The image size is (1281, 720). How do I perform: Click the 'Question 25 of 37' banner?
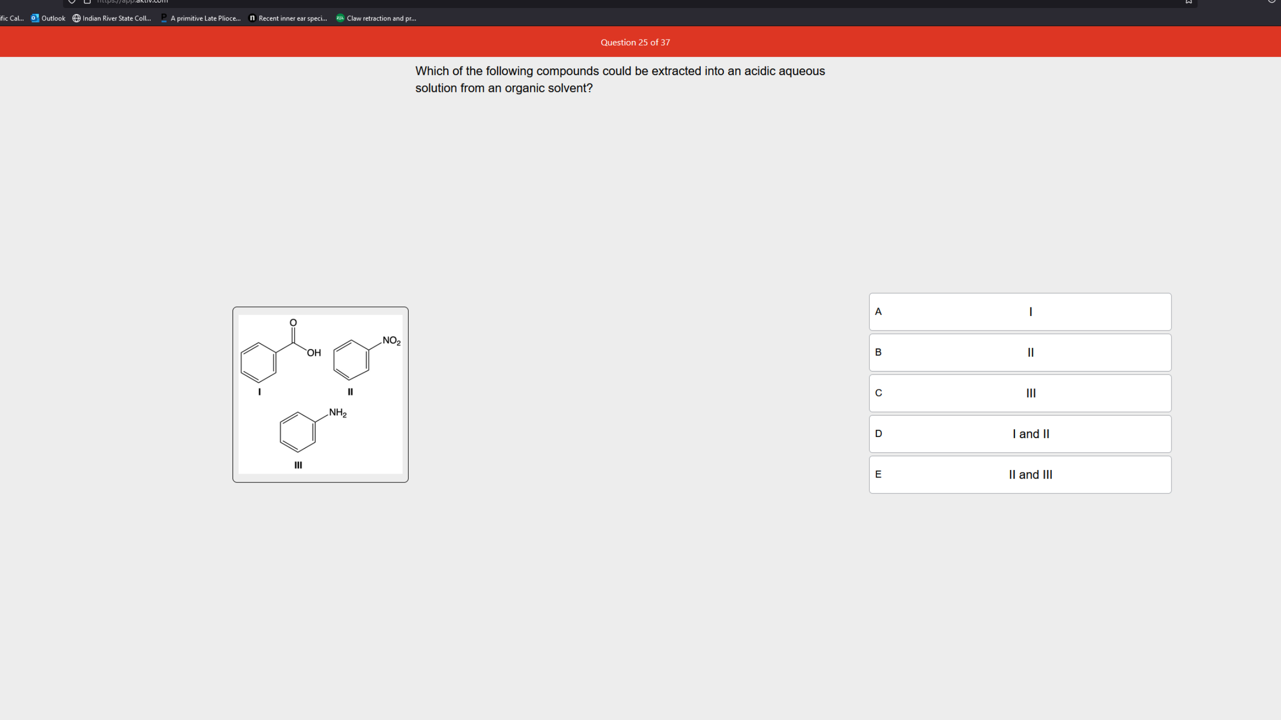click(x=635, y=42)
